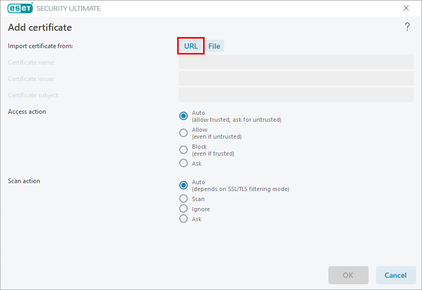Choose Block (even if trusted) access action

[184, 150]
